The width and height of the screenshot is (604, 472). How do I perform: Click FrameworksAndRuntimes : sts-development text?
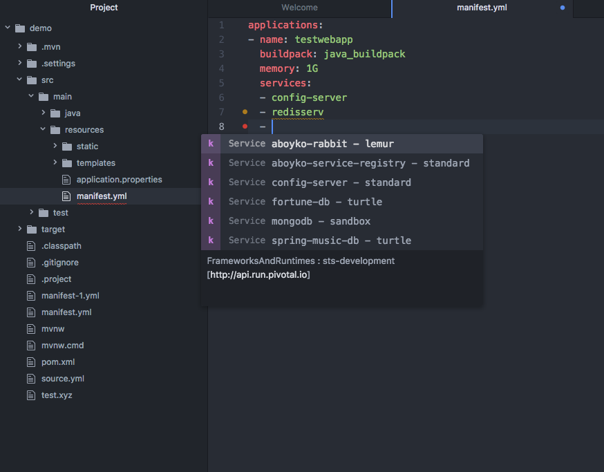(x=301, y=261)
